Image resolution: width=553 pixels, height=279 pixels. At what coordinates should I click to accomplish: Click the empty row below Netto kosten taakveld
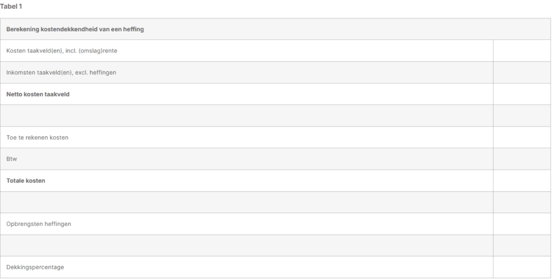pyautogui.click(x=247, y=116)
